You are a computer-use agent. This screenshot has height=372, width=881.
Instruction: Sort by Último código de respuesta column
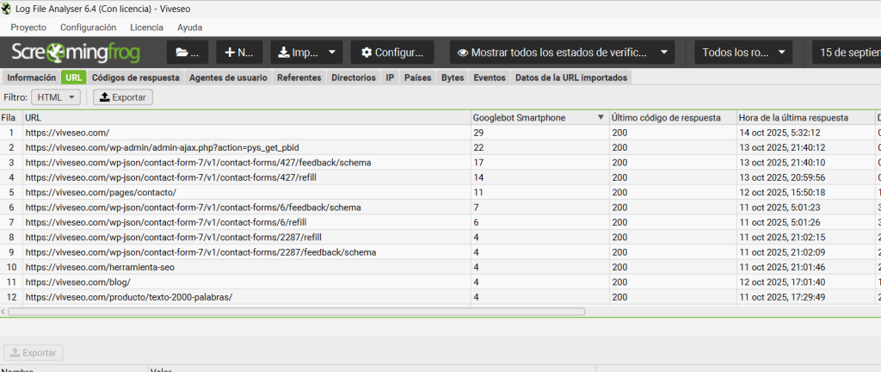point(665,117)
